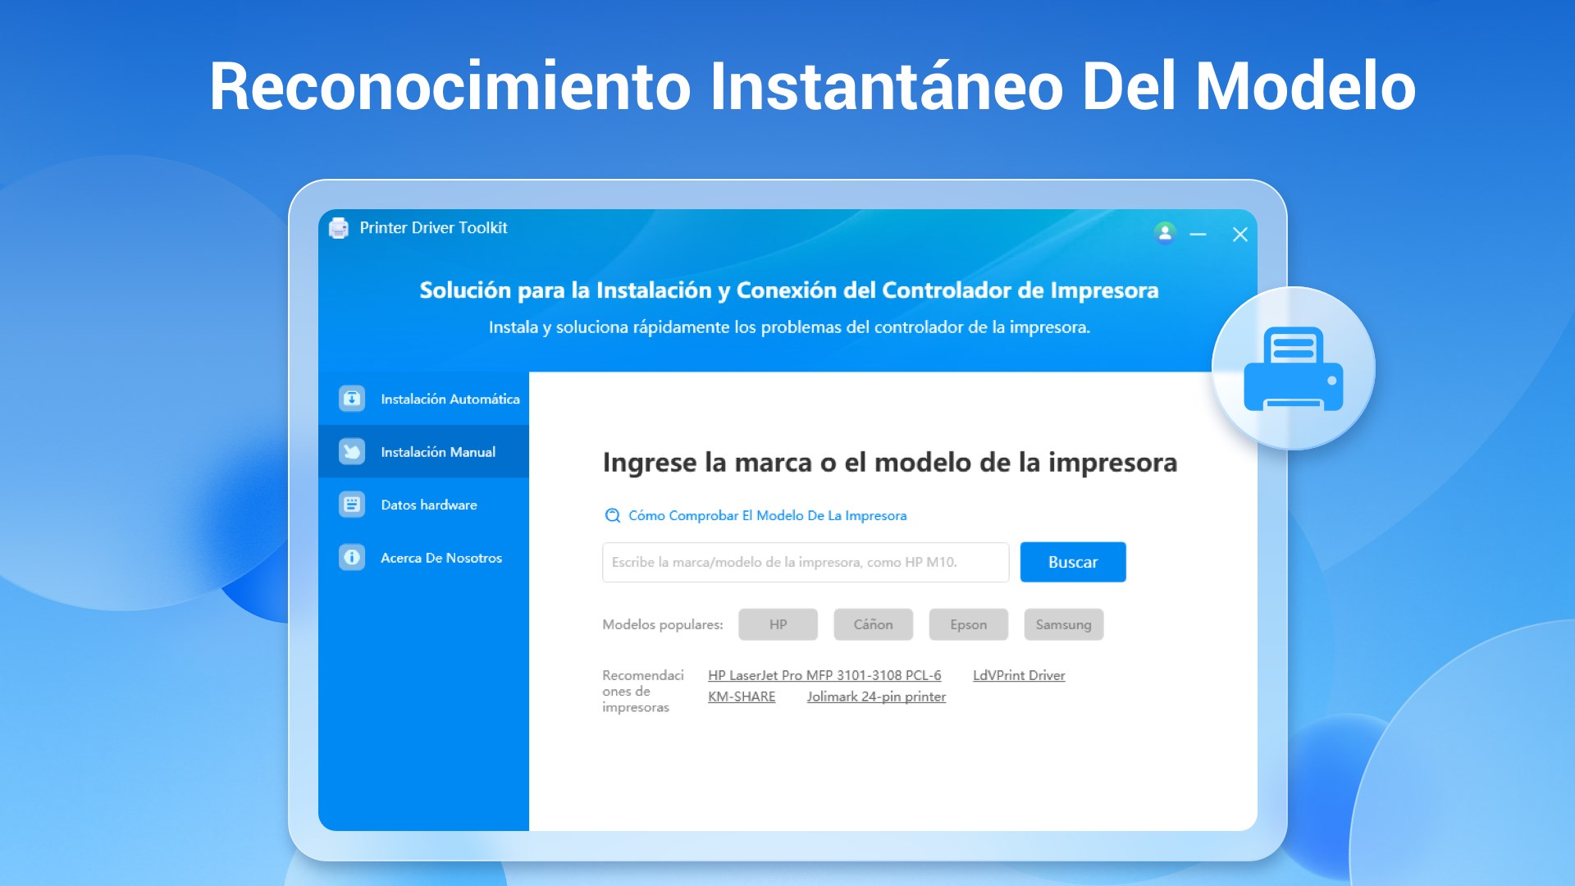This screenshot has height=886, width=1575.
Task: Click the Printer Driver Toolkit logo icon
Action: (x=339, y=228)
